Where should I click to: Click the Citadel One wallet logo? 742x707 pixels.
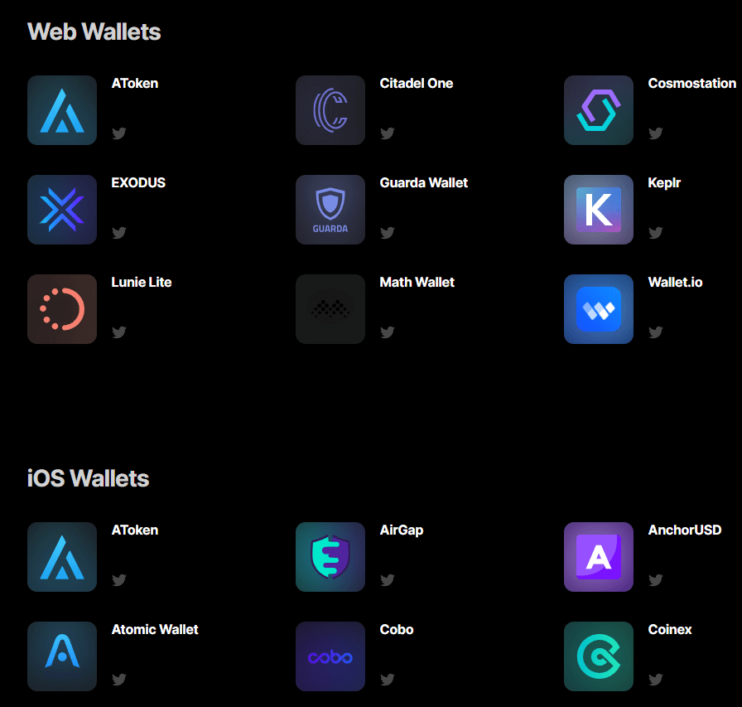pyautogui.click(x=330, y=110)
